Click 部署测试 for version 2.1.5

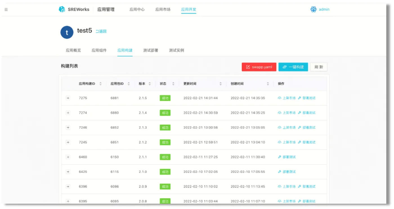click(x=307, y=98)
